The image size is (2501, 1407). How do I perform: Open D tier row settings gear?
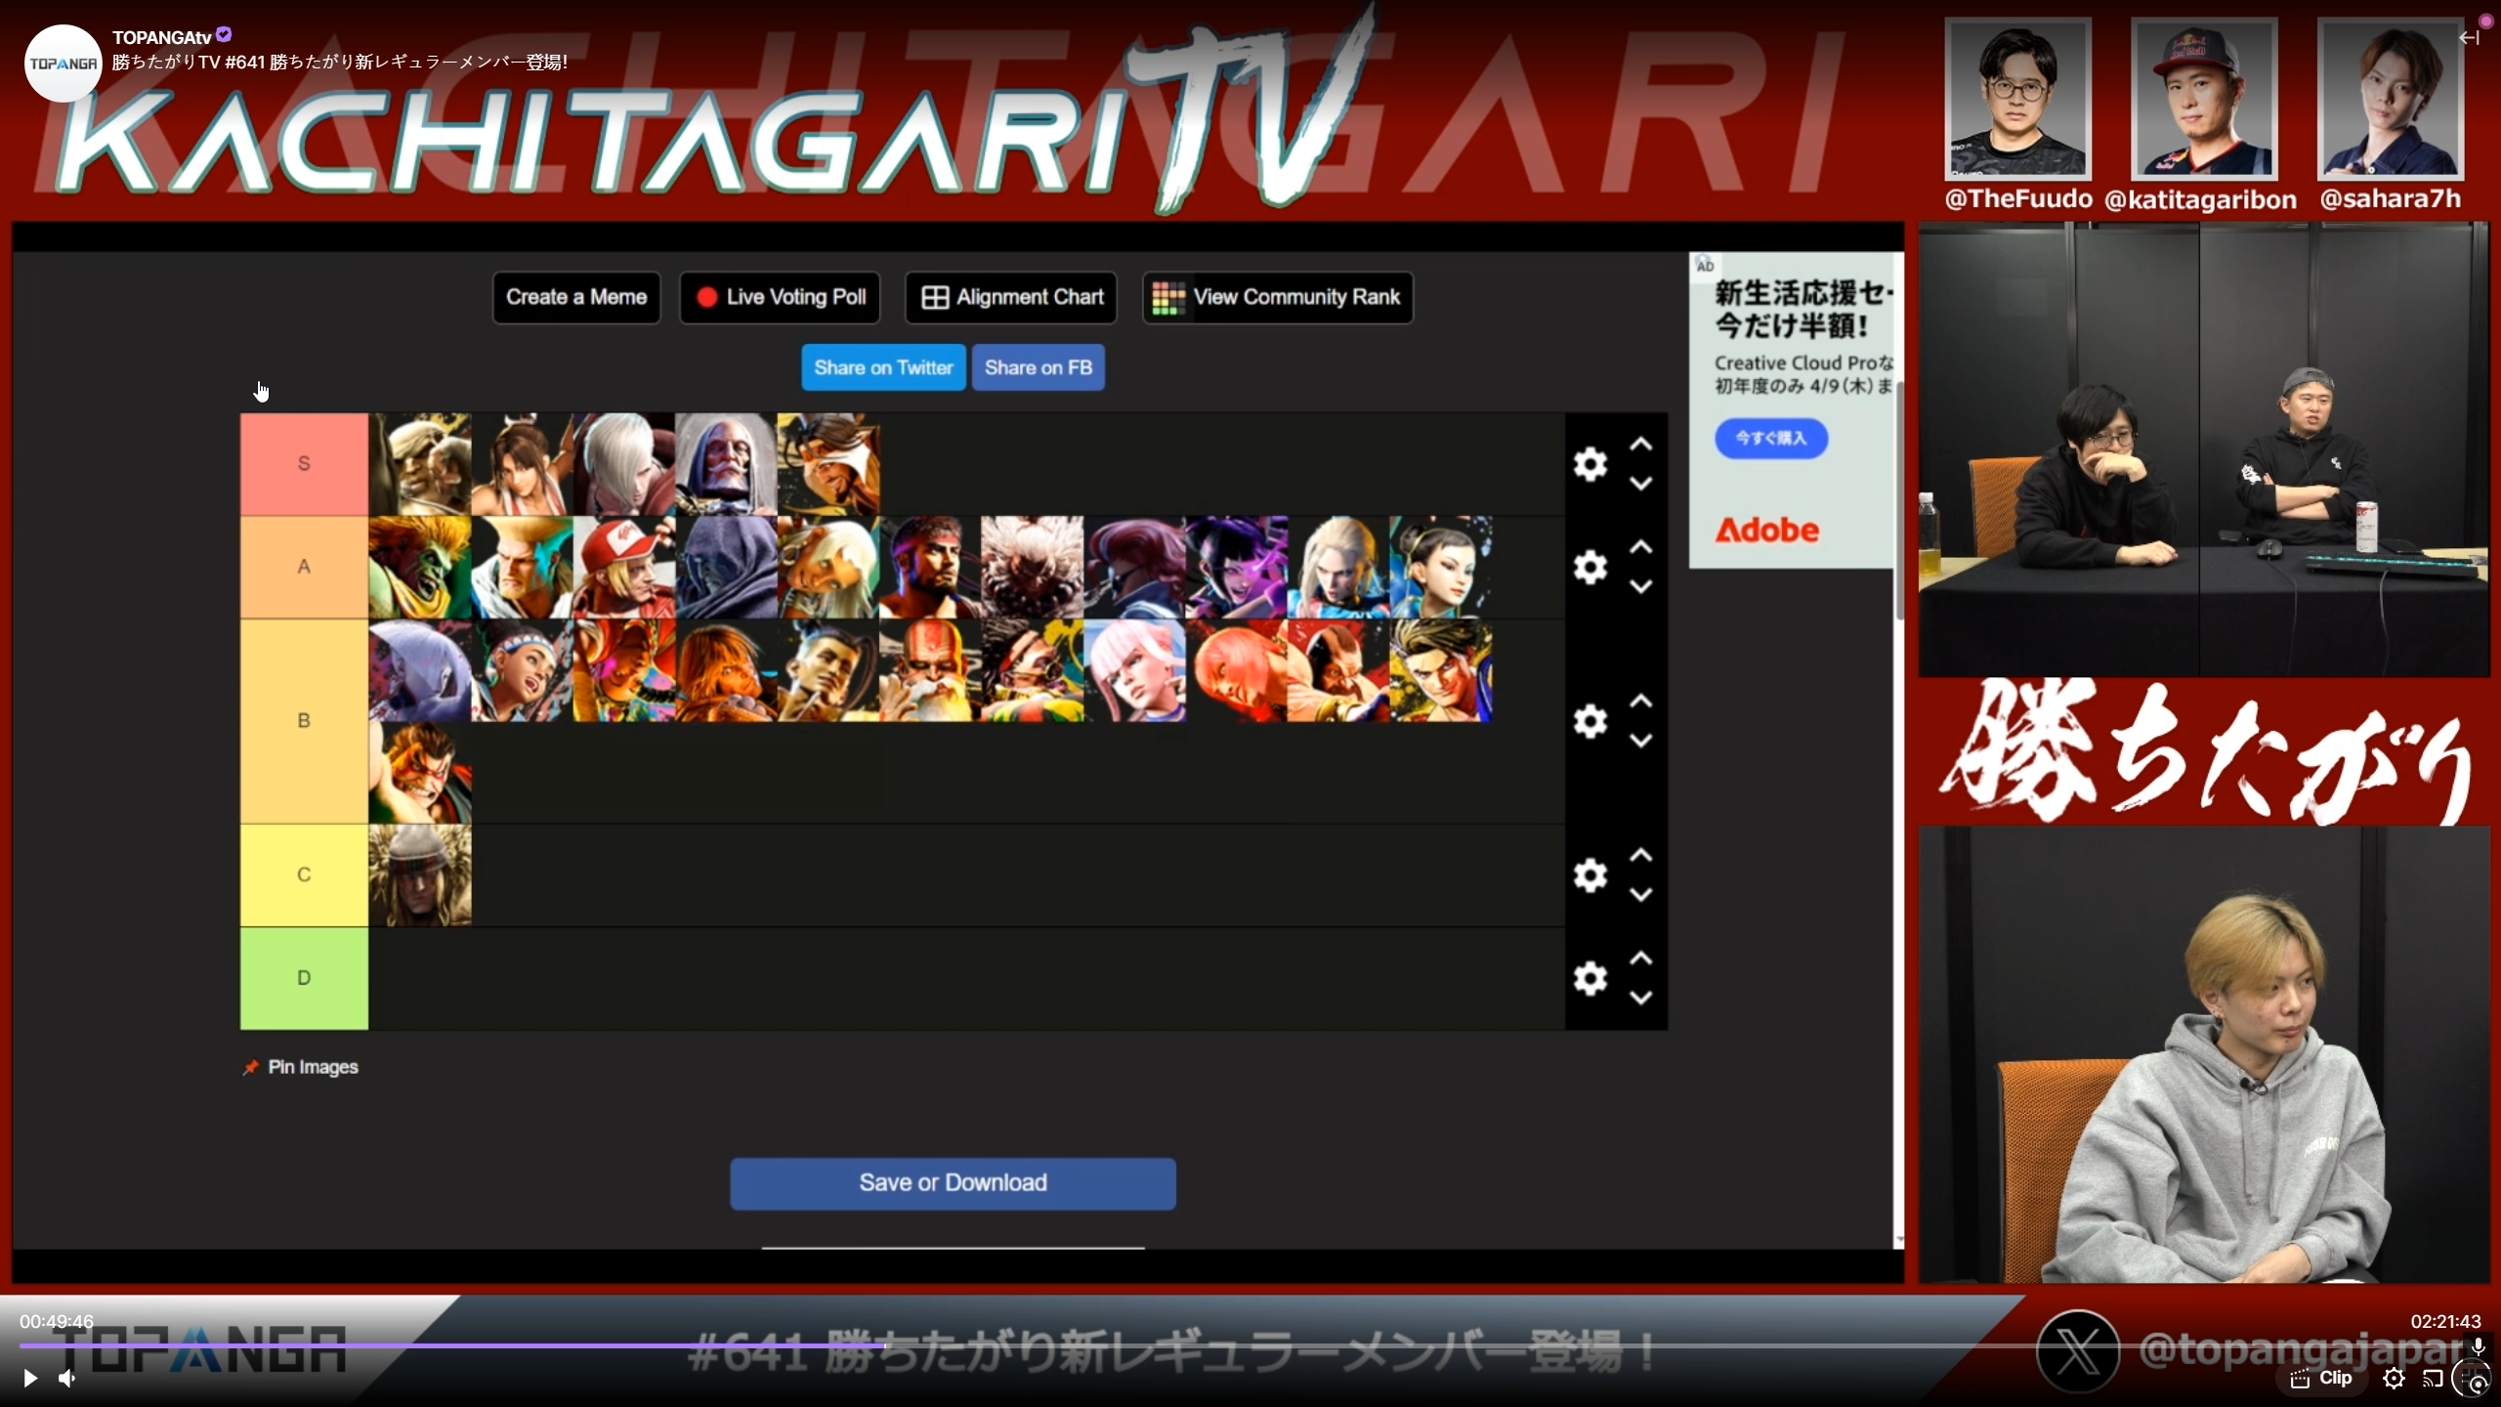click(1590, 978)
